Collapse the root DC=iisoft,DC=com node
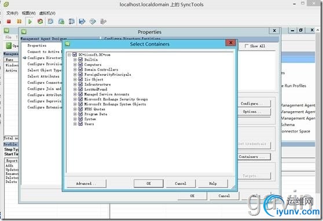The width and height of the screenshot is (323, 221). 69,54
